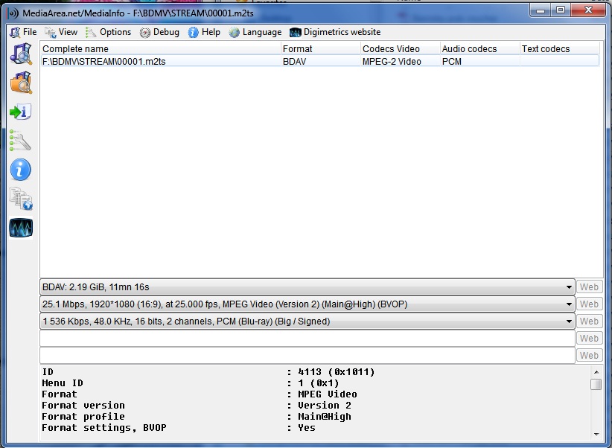Open Preferences via the wrench sidebar icon
612x448 pixels.
pos(21,141)
